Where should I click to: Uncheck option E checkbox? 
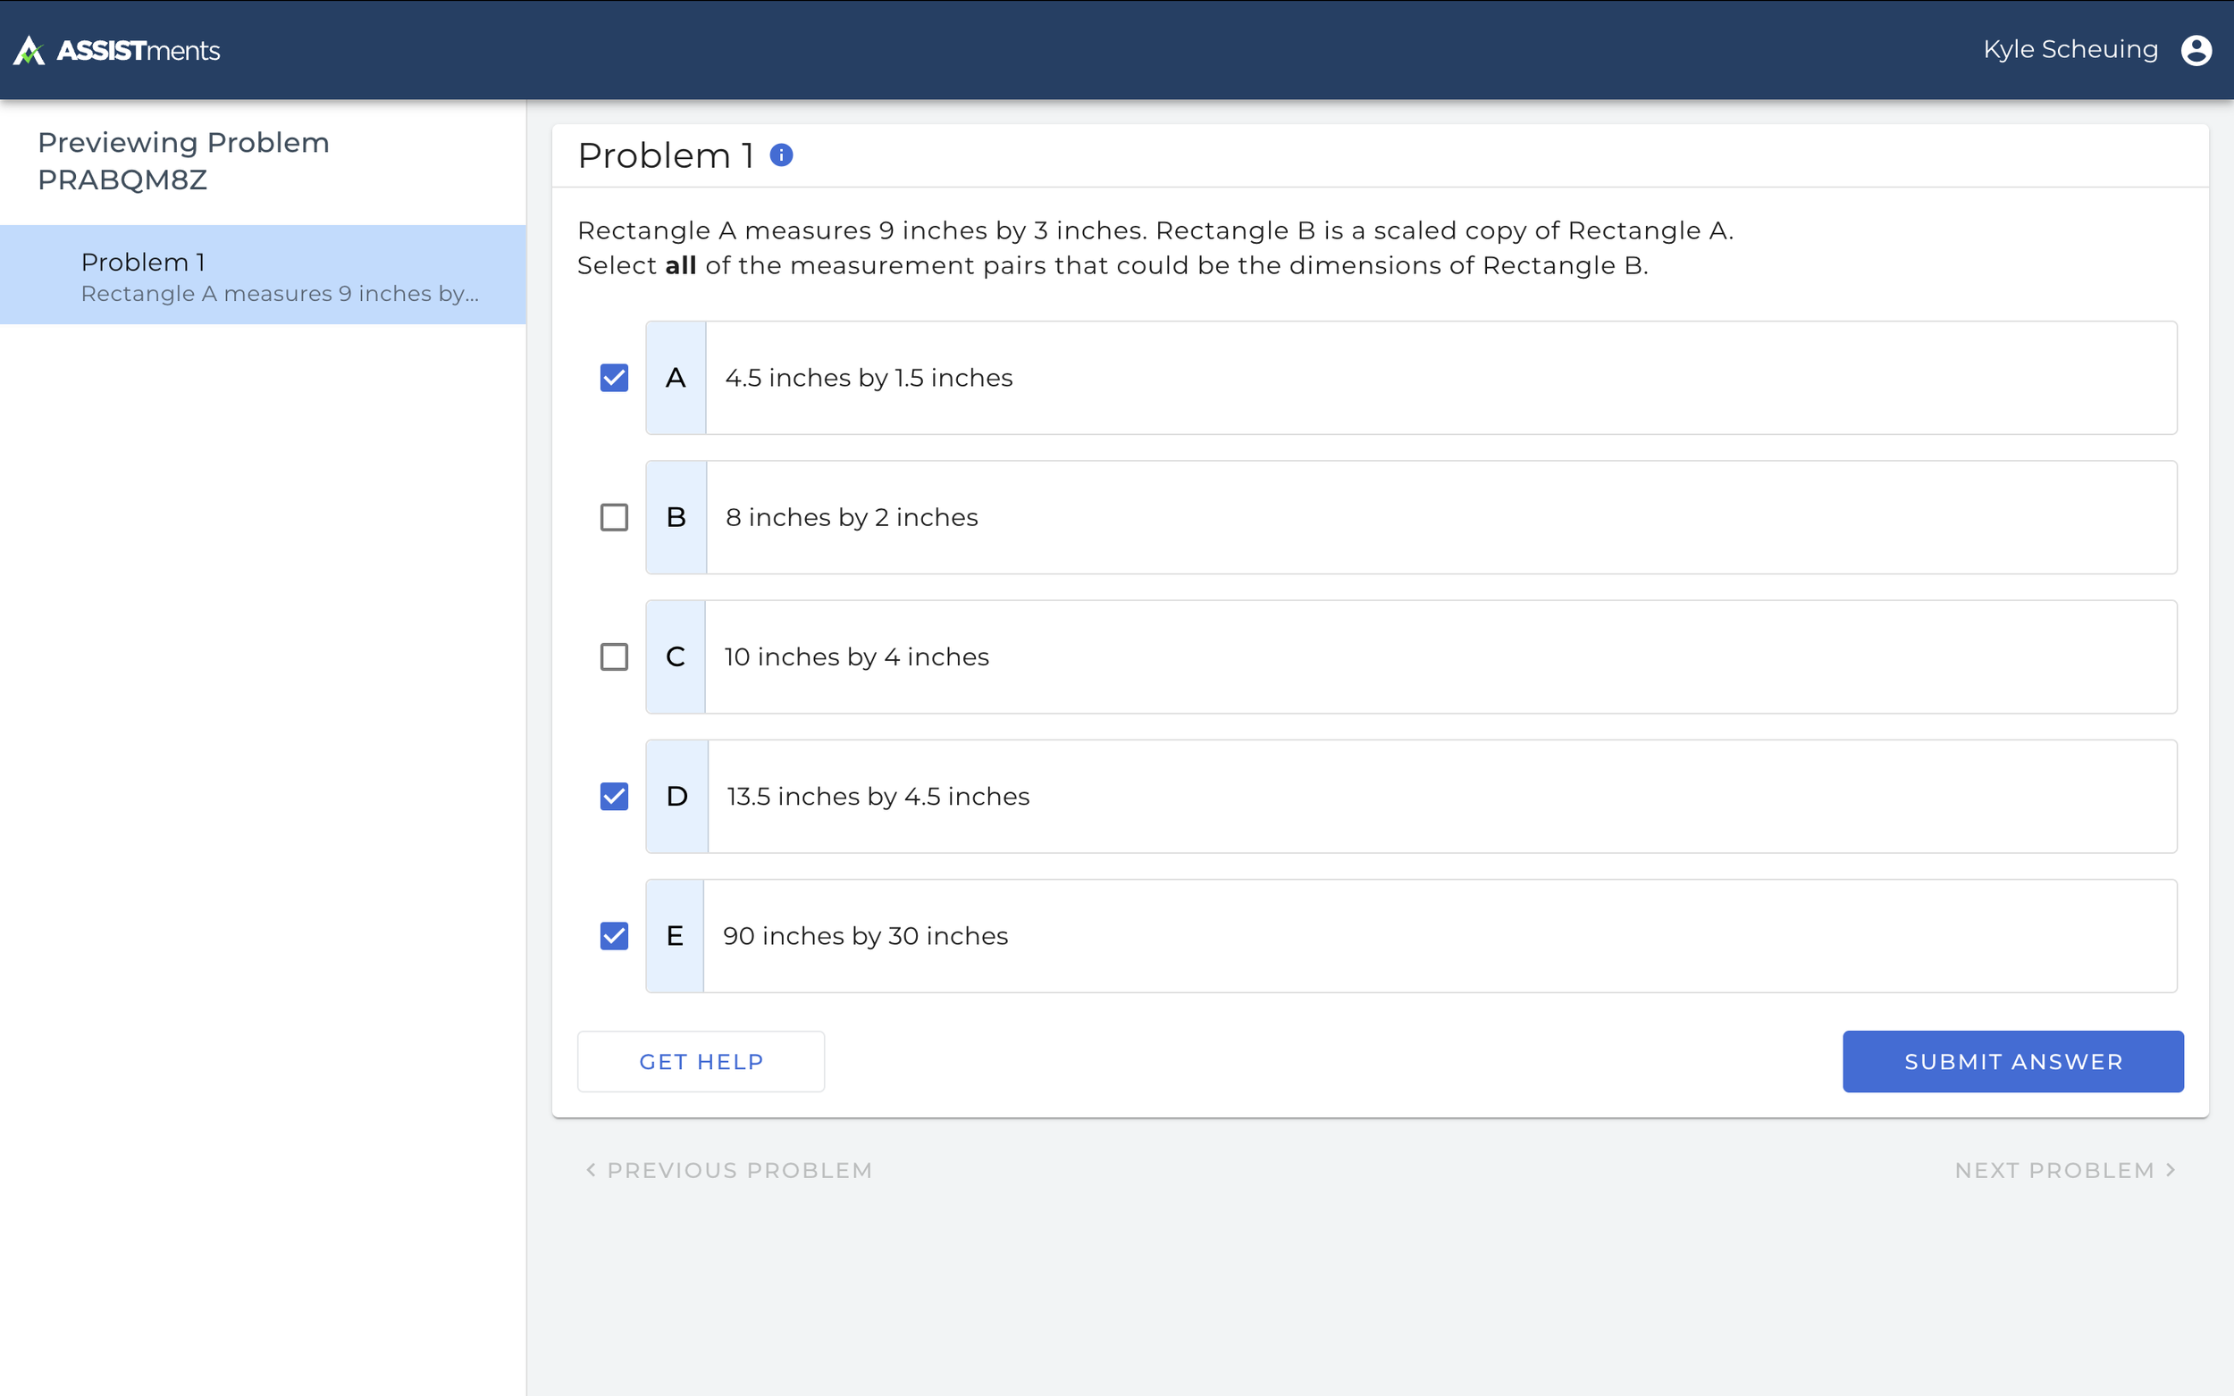tap(614, 935)
